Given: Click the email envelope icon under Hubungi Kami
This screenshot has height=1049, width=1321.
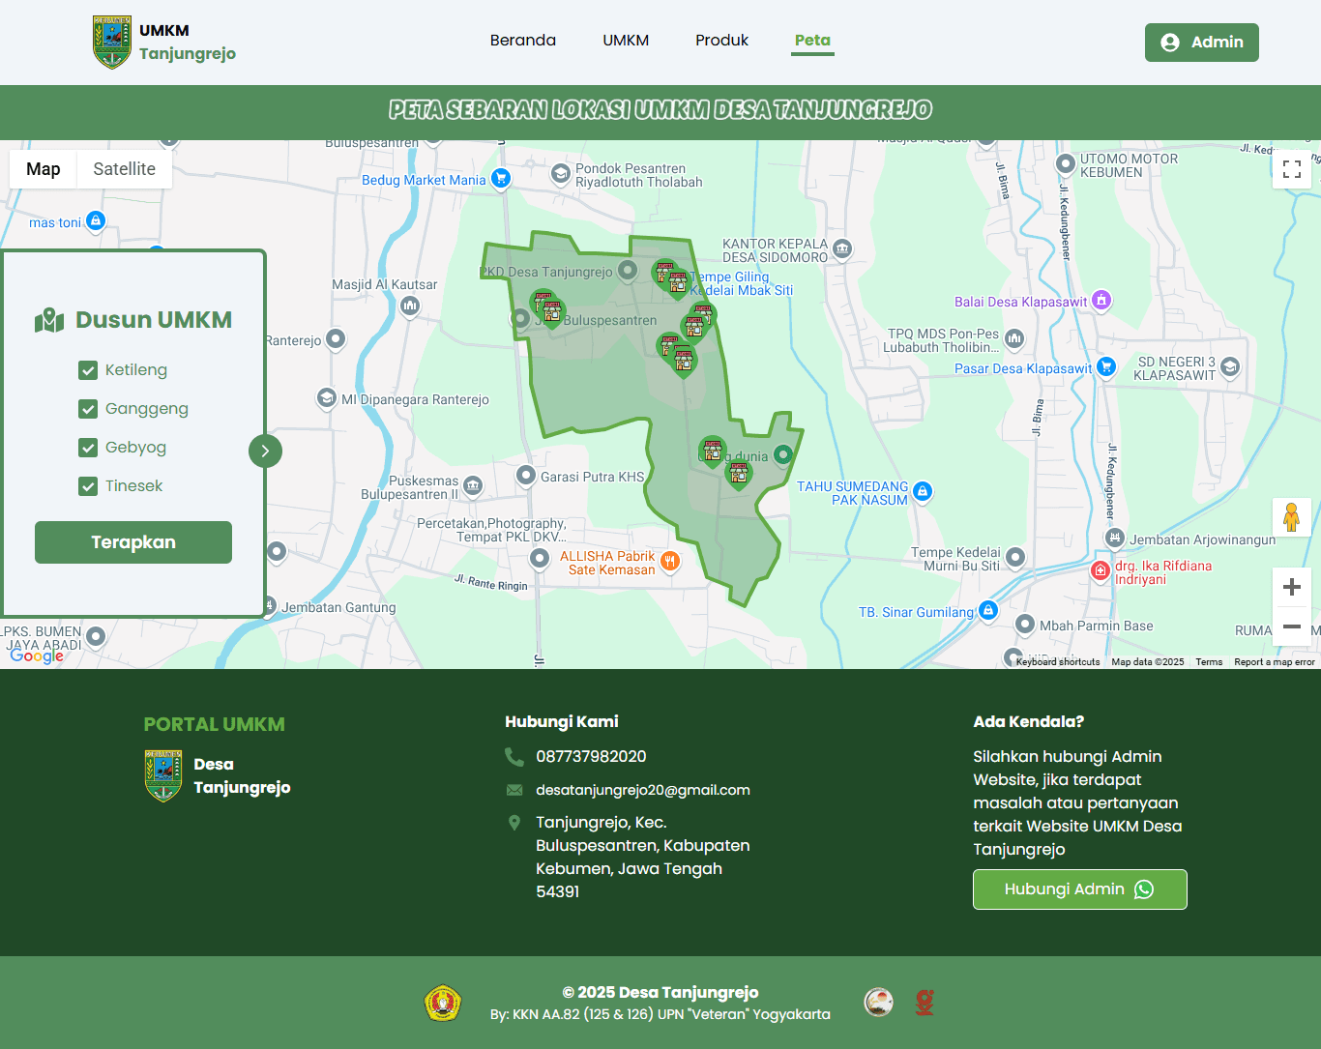Looking at the screenshot, I should pos(514,789).
